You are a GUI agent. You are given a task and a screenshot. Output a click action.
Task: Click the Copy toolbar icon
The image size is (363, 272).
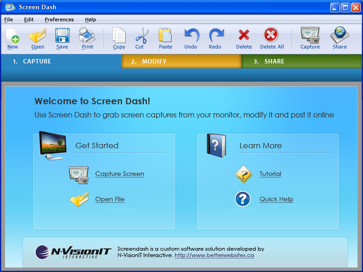[119, 35]
